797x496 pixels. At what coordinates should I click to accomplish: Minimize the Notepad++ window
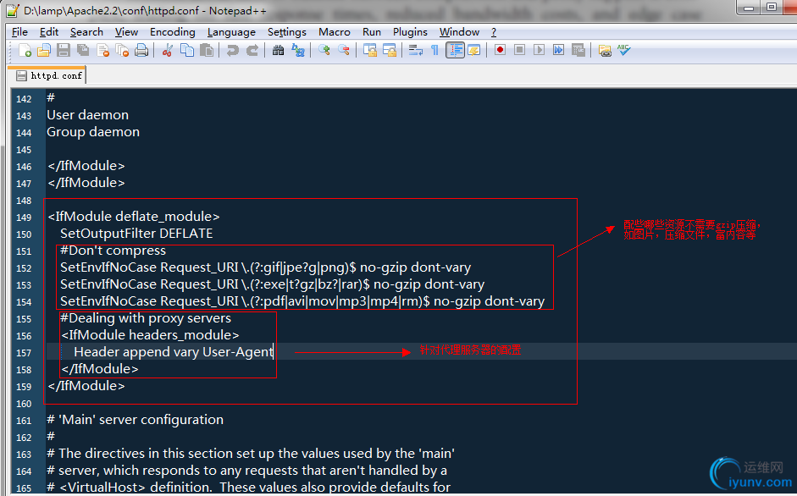coord(748,7)
